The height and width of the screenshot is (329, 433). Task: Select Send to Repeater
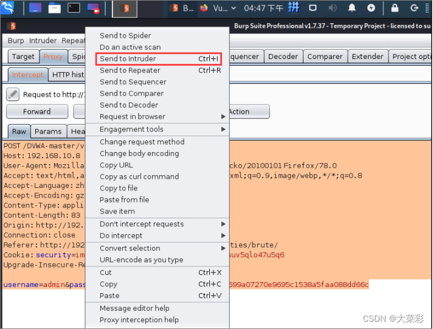pos(158,71)
